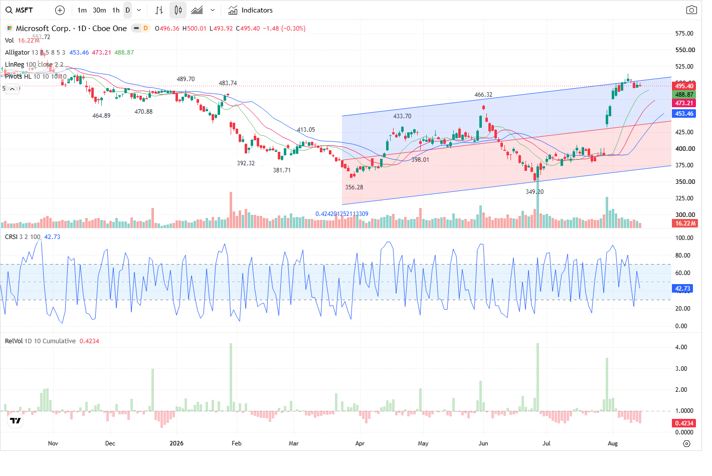Screen dimensions: 712x476
Task: Click the orange D badge in legend
Action: click(146, 29)
